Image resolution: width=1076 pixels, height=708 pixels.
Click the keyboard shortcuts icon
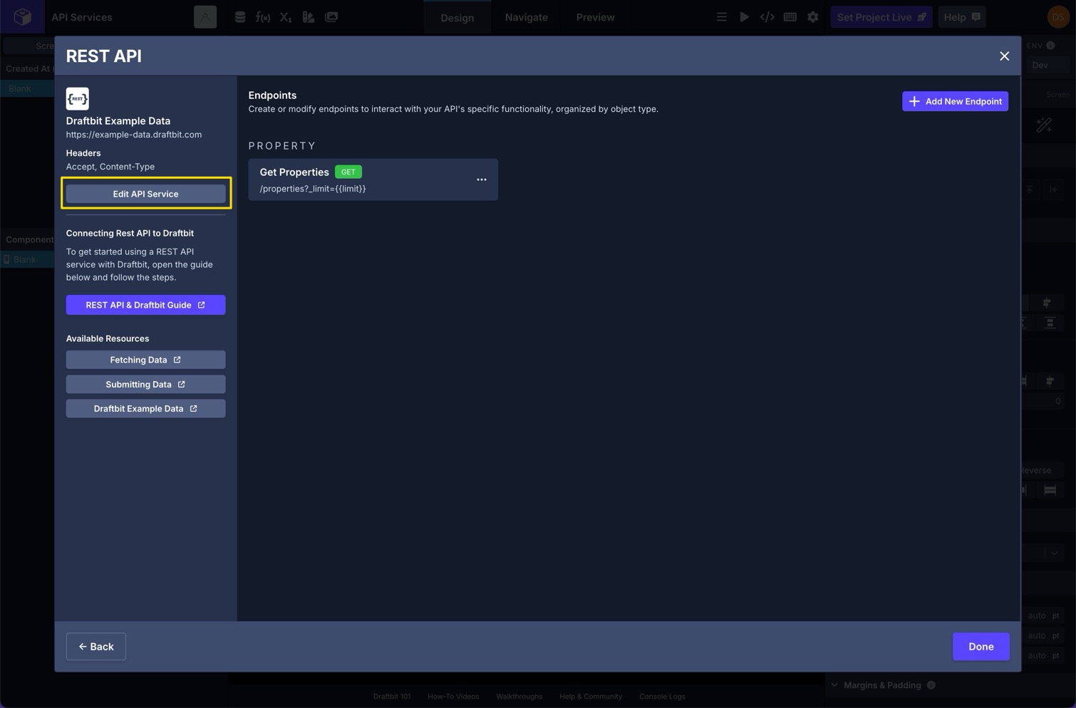[x=790, y=17]
